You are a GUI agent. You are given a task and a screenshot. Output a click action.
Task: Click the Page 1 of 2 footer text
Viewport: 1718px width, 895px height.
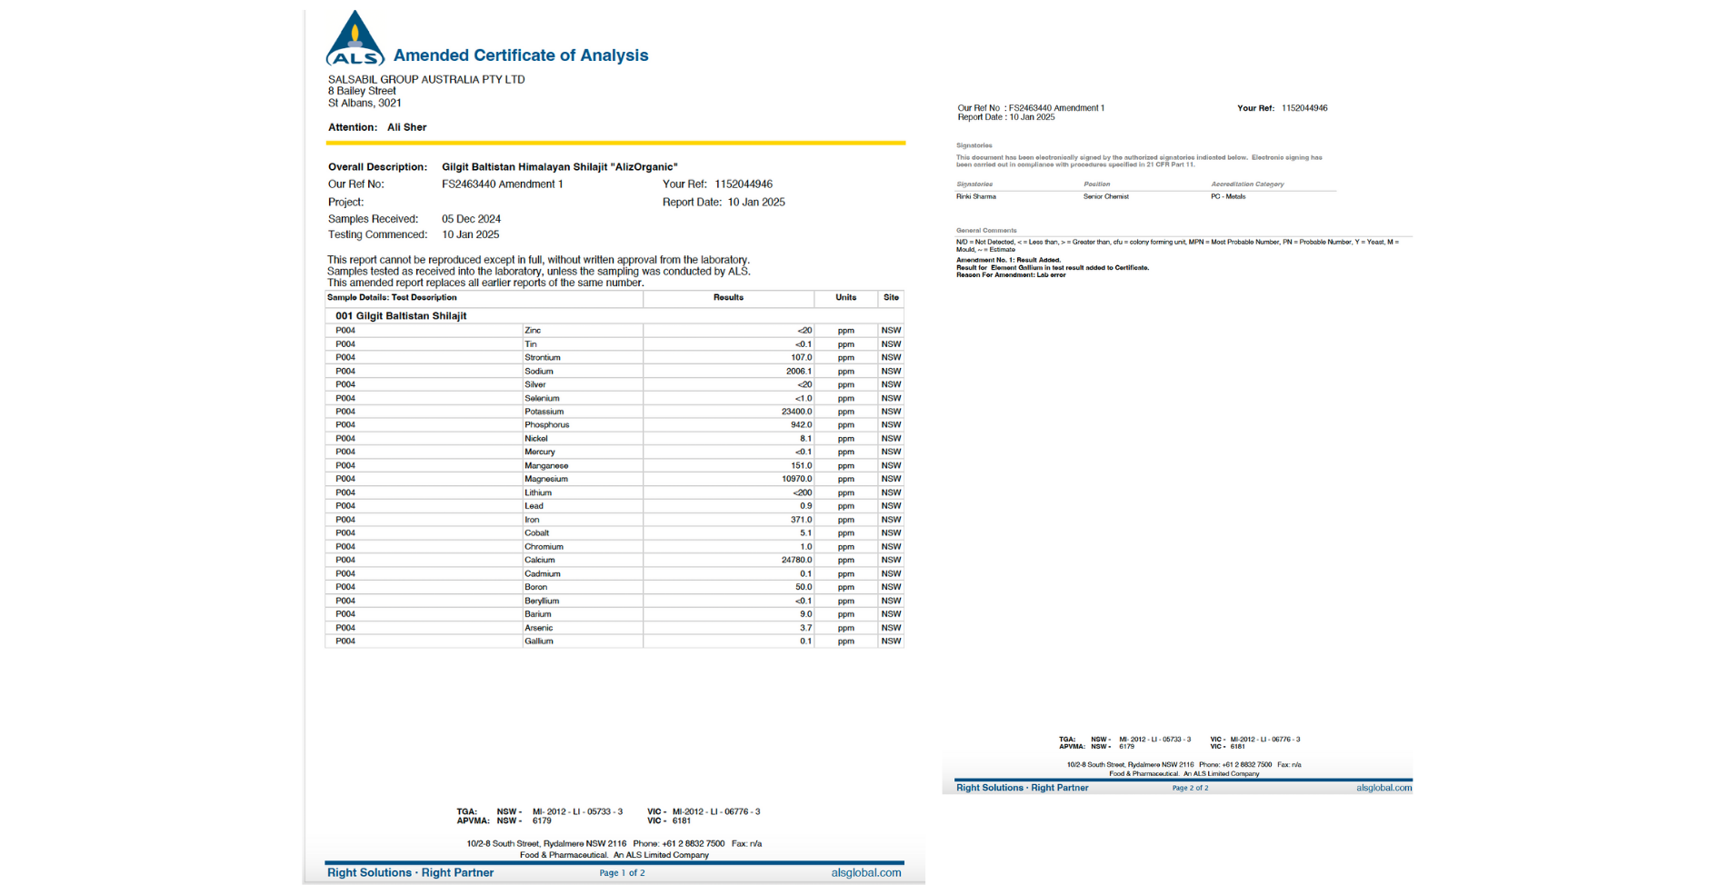pos(622,873)
